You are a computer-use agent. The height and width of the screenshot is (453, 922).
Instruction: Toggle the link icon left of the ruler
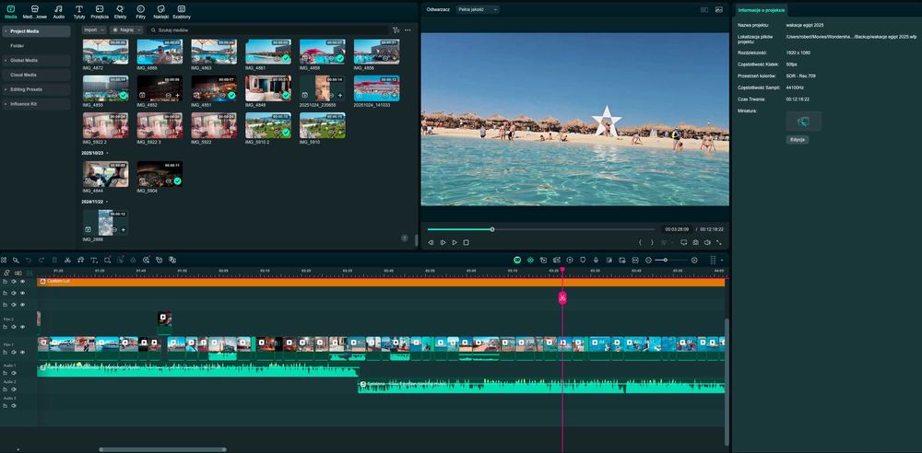click(6, 273)
